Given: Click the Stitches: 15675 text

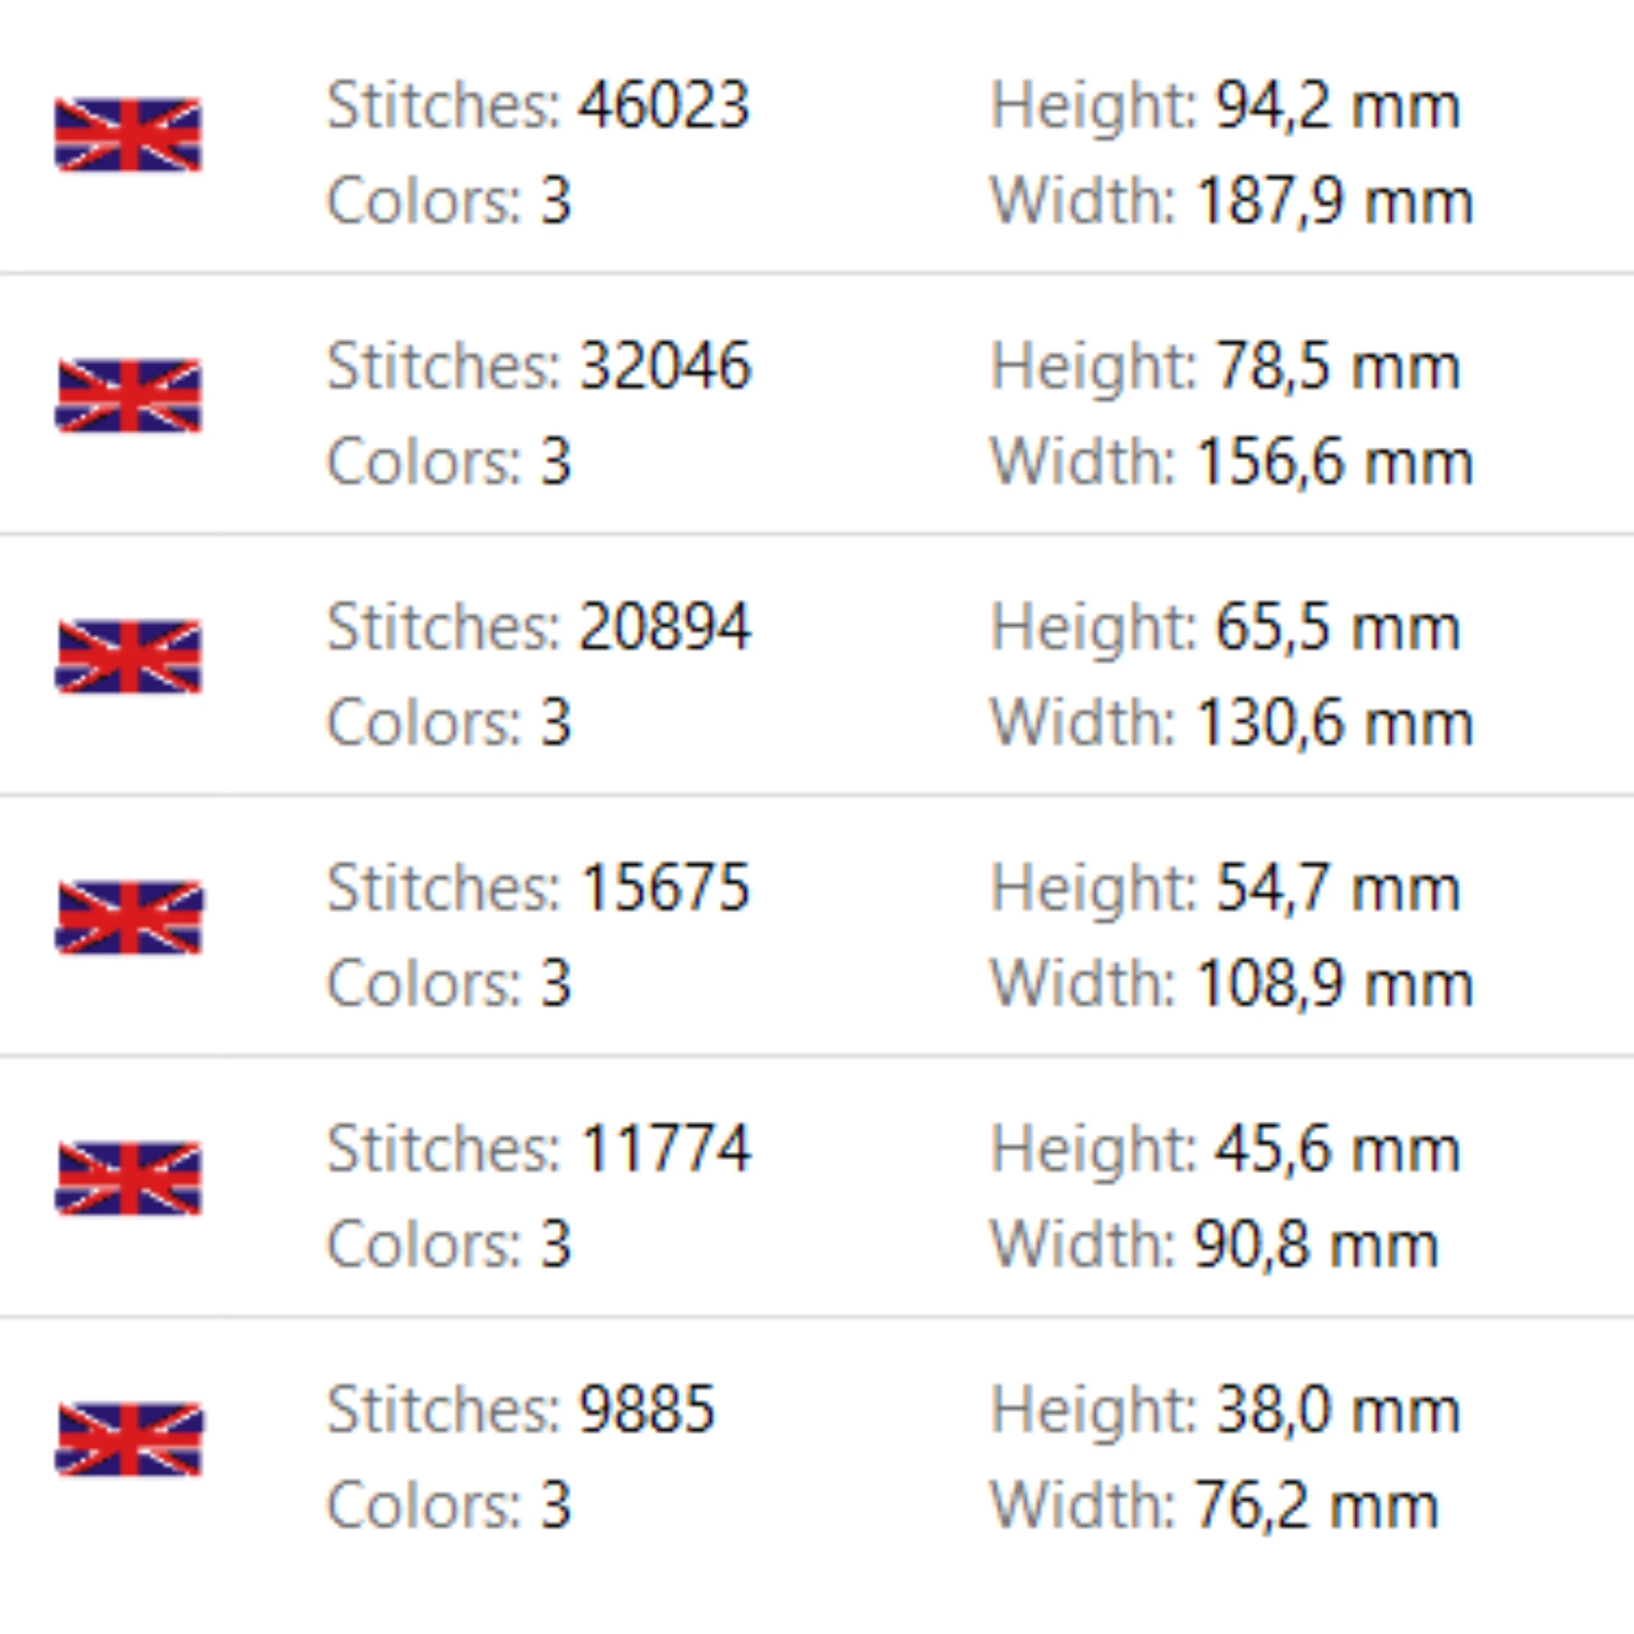Looking at the screenshot, I should click(x=538, y=888).
